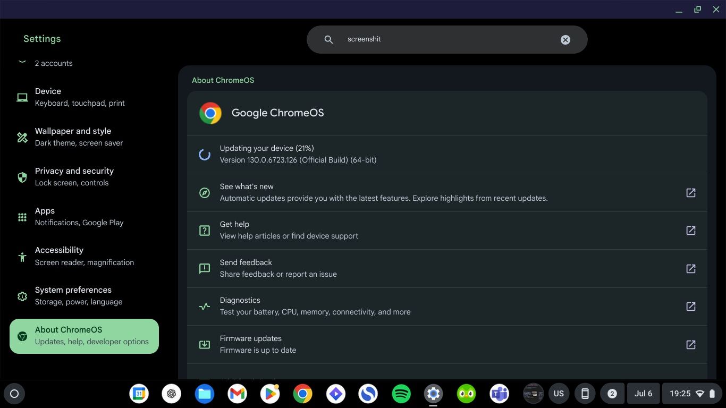Click the Google ChromeOS logo
This screenshot has width=726, height=408.
pos(210,113)
